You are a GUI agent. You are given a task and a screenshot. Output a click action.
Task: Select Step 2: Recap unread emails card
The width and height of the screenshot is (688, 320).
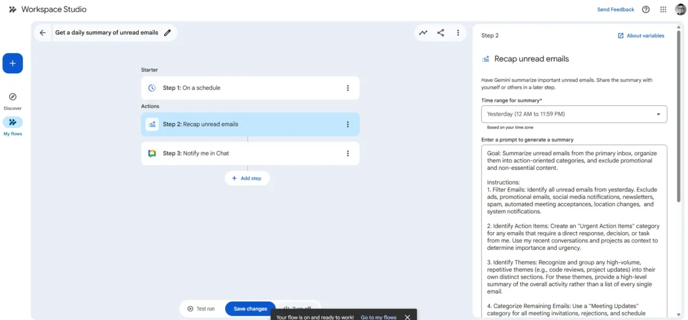tap(250, 124)
